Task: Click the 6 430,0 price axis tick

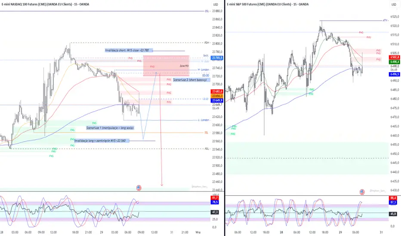Action: coord(395,191)
